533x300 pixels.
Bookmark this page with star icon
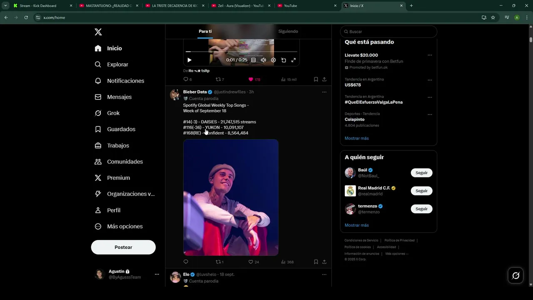coord(493,17)
